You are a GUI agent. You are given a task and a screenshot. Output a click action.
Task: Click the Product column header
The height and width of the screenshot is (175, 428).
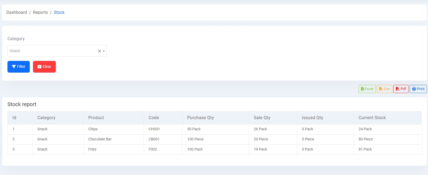(96, 118)
